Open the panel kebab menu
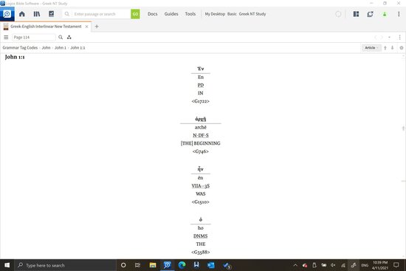The width and height of the screenshot is (406, 271). click(399, 38)
